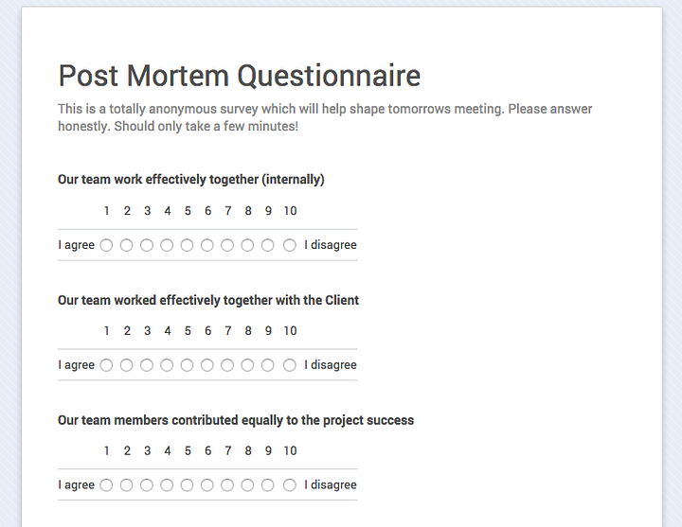Select rating 3 for equal contribution question
The width and height of the screenshot is (682, 527).
point(147,484)
